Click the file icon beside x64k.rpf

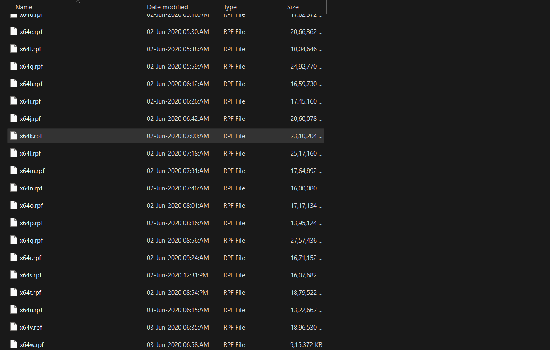13,136
